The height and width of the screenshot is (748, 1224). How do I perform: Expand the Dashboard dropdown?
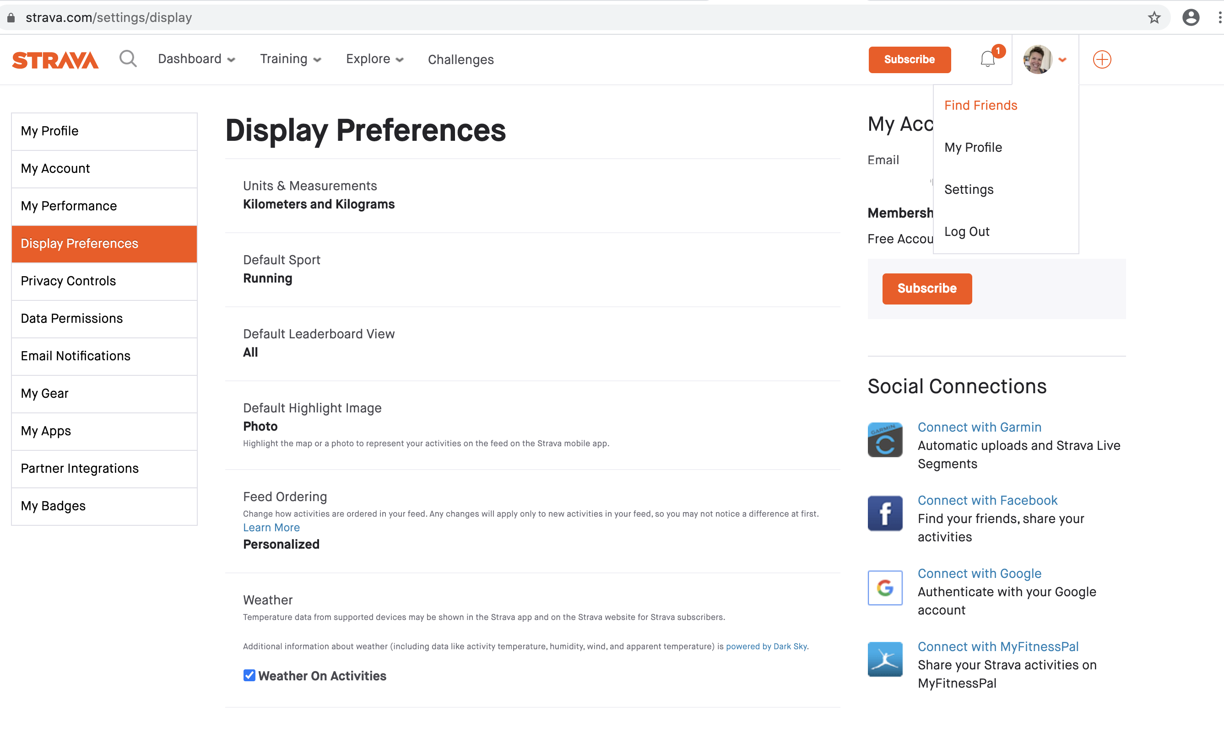tap(196, 59)
